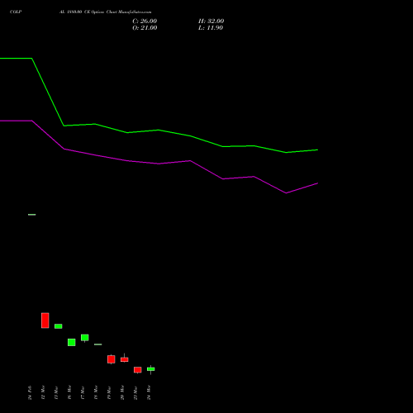This screenshot has width=413, height=413.
Task: Click the red candle above 19 Mar
Action: tap(112, 359)
